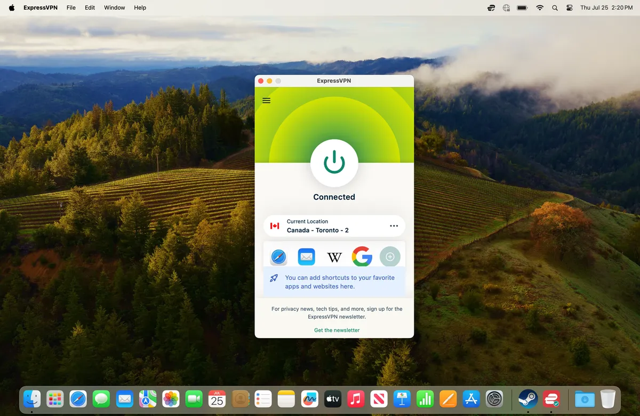Click the rocket icon in shortcuts tip
This screenshot has width=640, height=416.
(274, 278)
